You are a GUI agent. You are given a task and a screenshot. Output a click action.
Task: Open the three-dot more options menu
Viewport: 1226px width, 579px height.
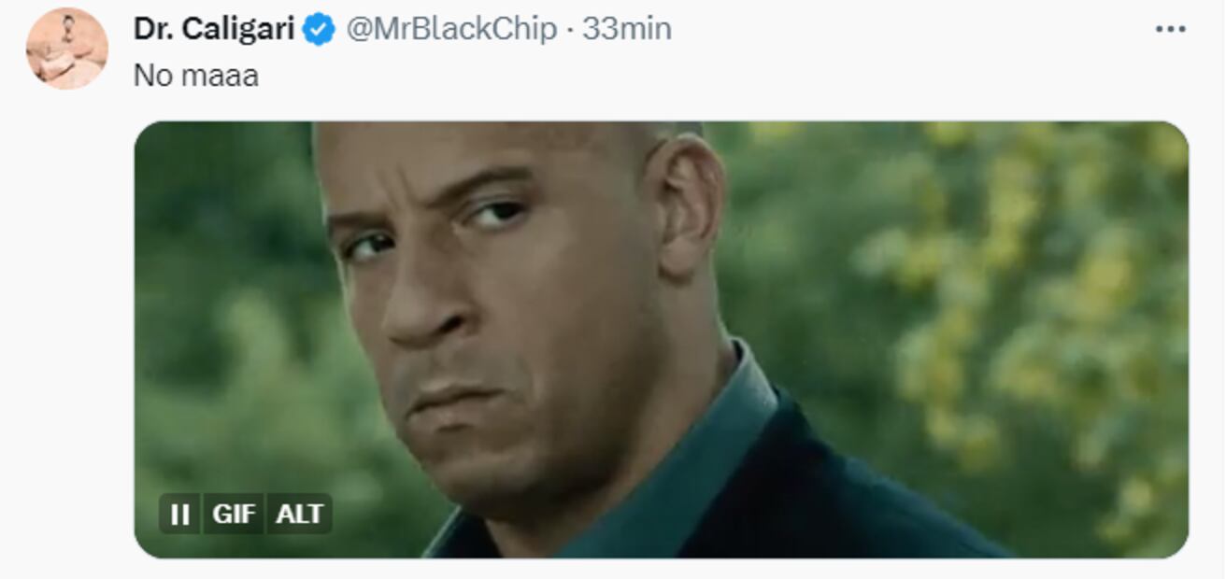tap(1170, 30)
